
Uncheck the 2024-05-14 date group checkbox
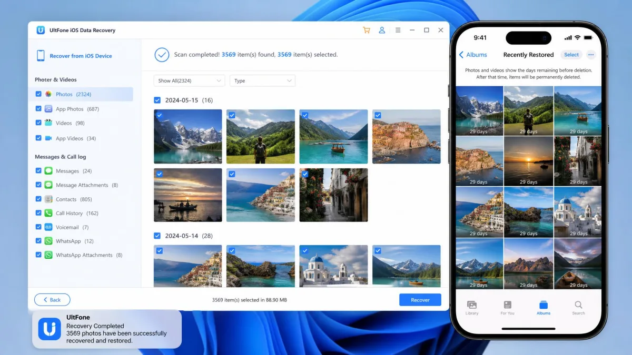pos(157,236)
